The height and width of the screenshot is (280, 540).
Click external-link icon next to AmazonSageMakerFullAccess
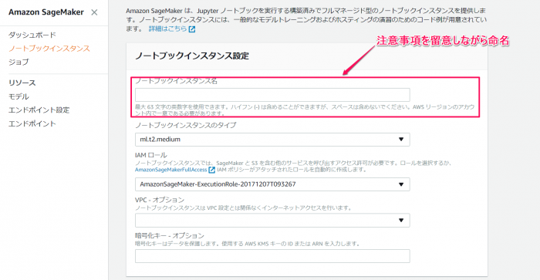212,170
